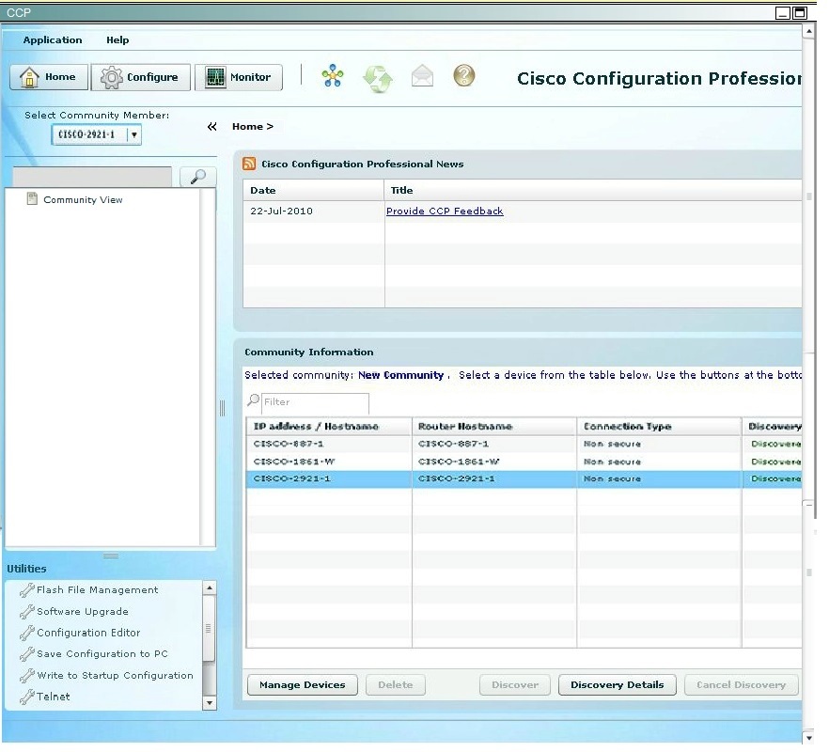
Task: Click the Utilities list scroll up arrow
Action: coord(210,588)
